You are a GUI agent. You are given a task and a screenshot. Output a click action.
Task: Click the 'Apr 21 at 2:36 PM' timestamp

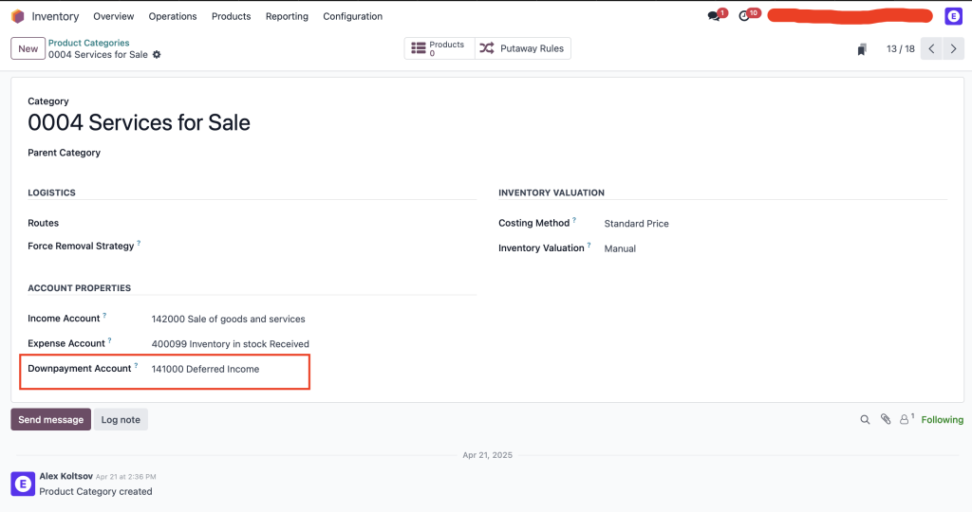tap(126, 477)
